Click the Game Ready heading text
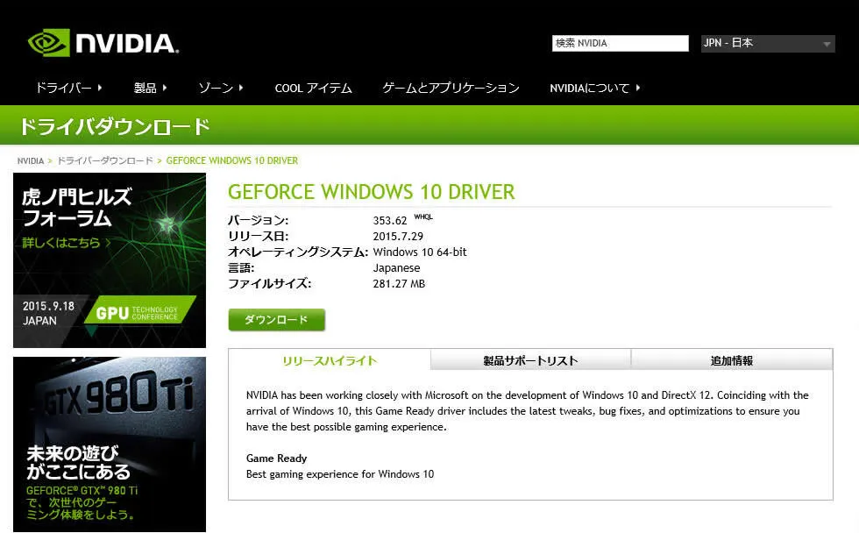859x533 pixels. (x=276, y=458)
